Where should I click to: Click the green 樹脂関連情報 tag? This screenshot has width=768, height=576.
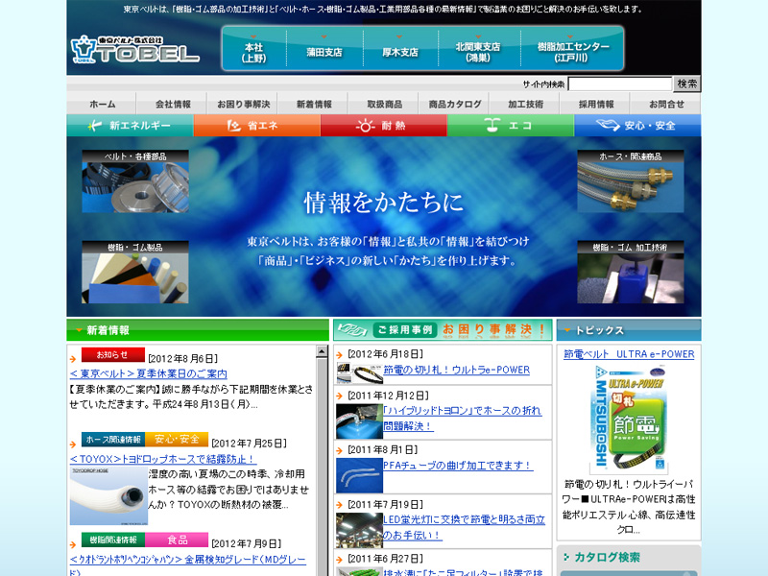click(x=112, y=540)
